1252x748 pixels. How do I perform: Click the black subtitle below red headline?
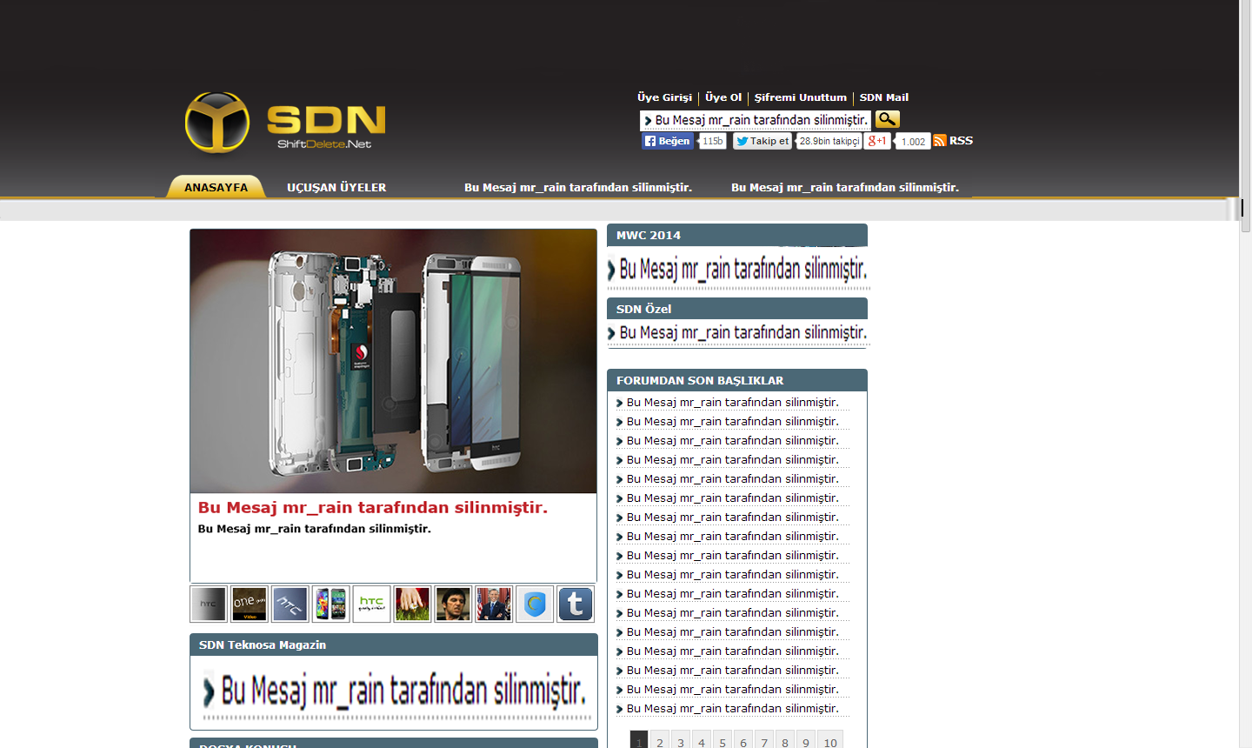point(314,529)
